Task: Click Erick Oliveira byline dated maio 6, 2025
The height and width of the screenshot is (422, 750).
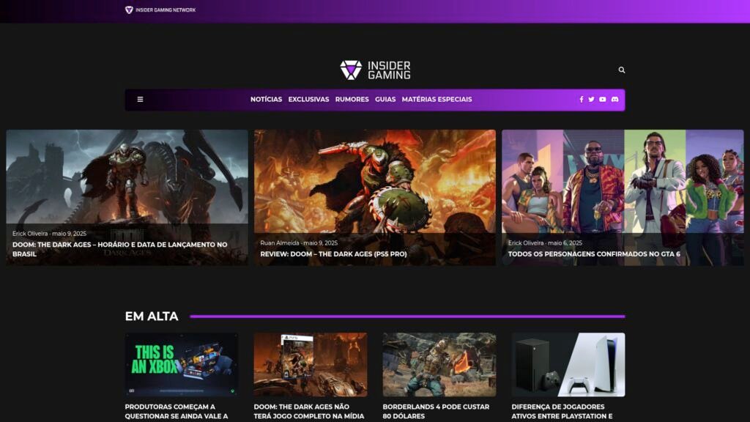Action: click(x=526, y=243)
